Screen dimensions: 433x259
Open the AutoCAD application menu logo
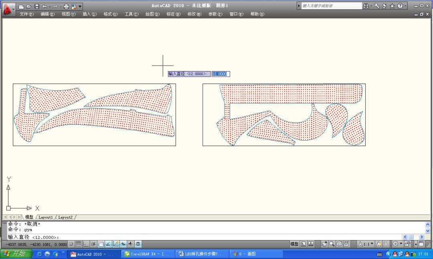click(7, 9)
